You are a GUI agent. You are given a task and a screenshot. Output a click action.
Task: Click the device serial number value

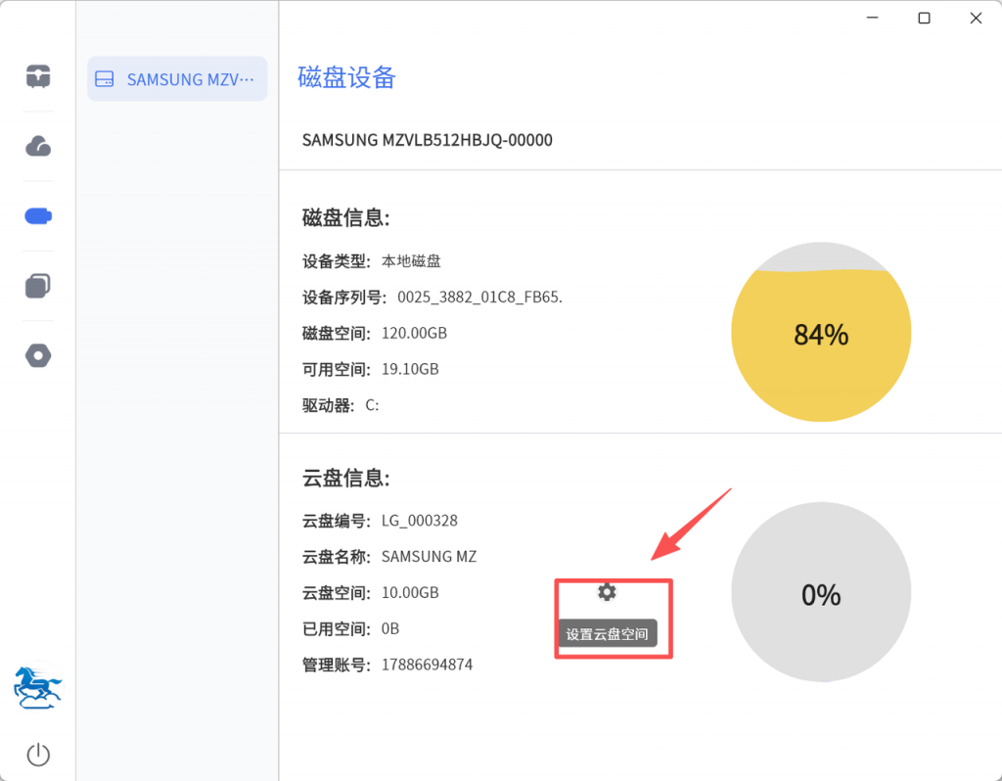[479, 298]
